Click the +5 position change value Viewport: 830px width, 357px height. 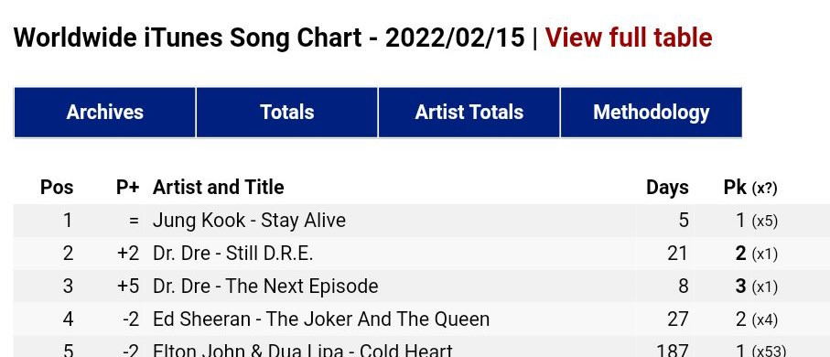click(128, 287)
